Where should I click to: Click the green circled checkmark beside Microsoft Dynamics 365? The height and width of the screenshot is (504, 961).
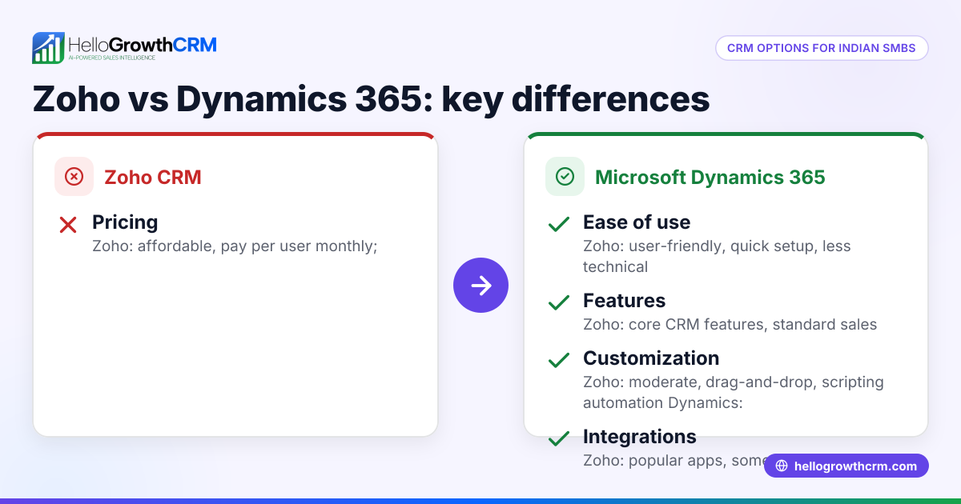click(x=565, y=177)
